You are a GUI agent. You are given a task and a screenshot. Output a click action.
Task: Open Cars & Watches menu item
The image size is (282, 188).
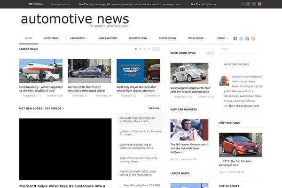tap(108, 38)
